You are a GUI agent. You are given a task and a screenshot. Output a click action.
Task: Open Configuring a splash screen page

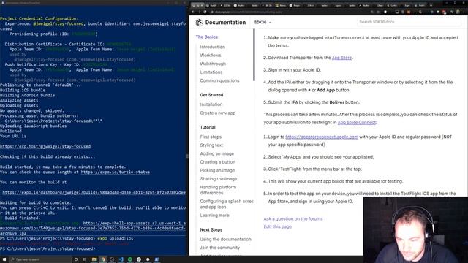click(227, 204)
